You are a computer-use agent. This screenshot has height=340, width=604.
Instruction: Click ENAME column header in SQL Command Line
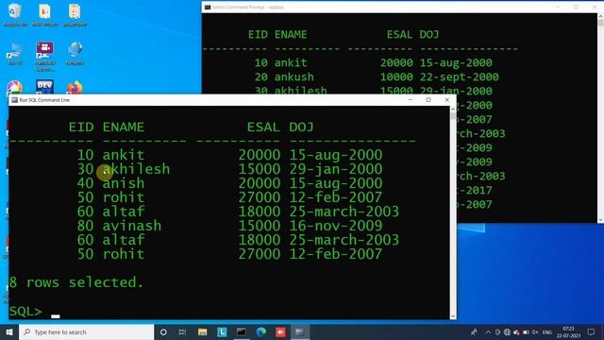124,127
